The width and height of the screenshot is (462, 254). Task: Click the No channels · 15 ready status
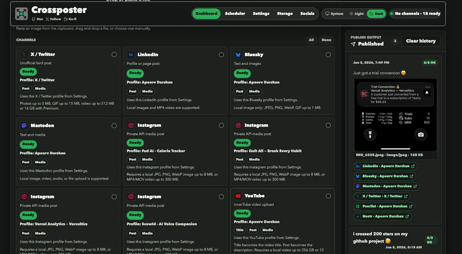coord(415,14)
